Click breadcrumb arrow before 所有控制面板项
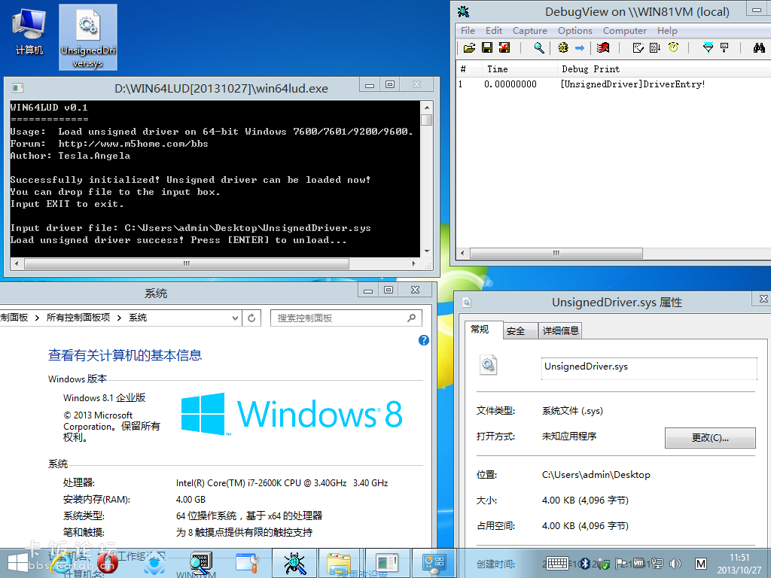 coord(37,318)
